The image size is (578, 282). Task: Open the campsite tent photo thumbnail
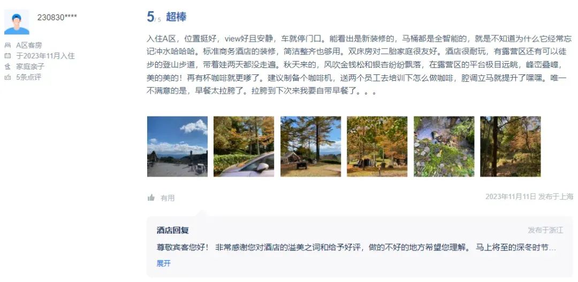311,146
